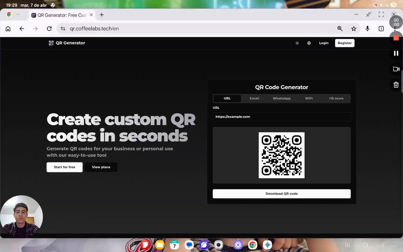Switch to the WhatsApp tab
403x252 pixels.
click(282, 98)
